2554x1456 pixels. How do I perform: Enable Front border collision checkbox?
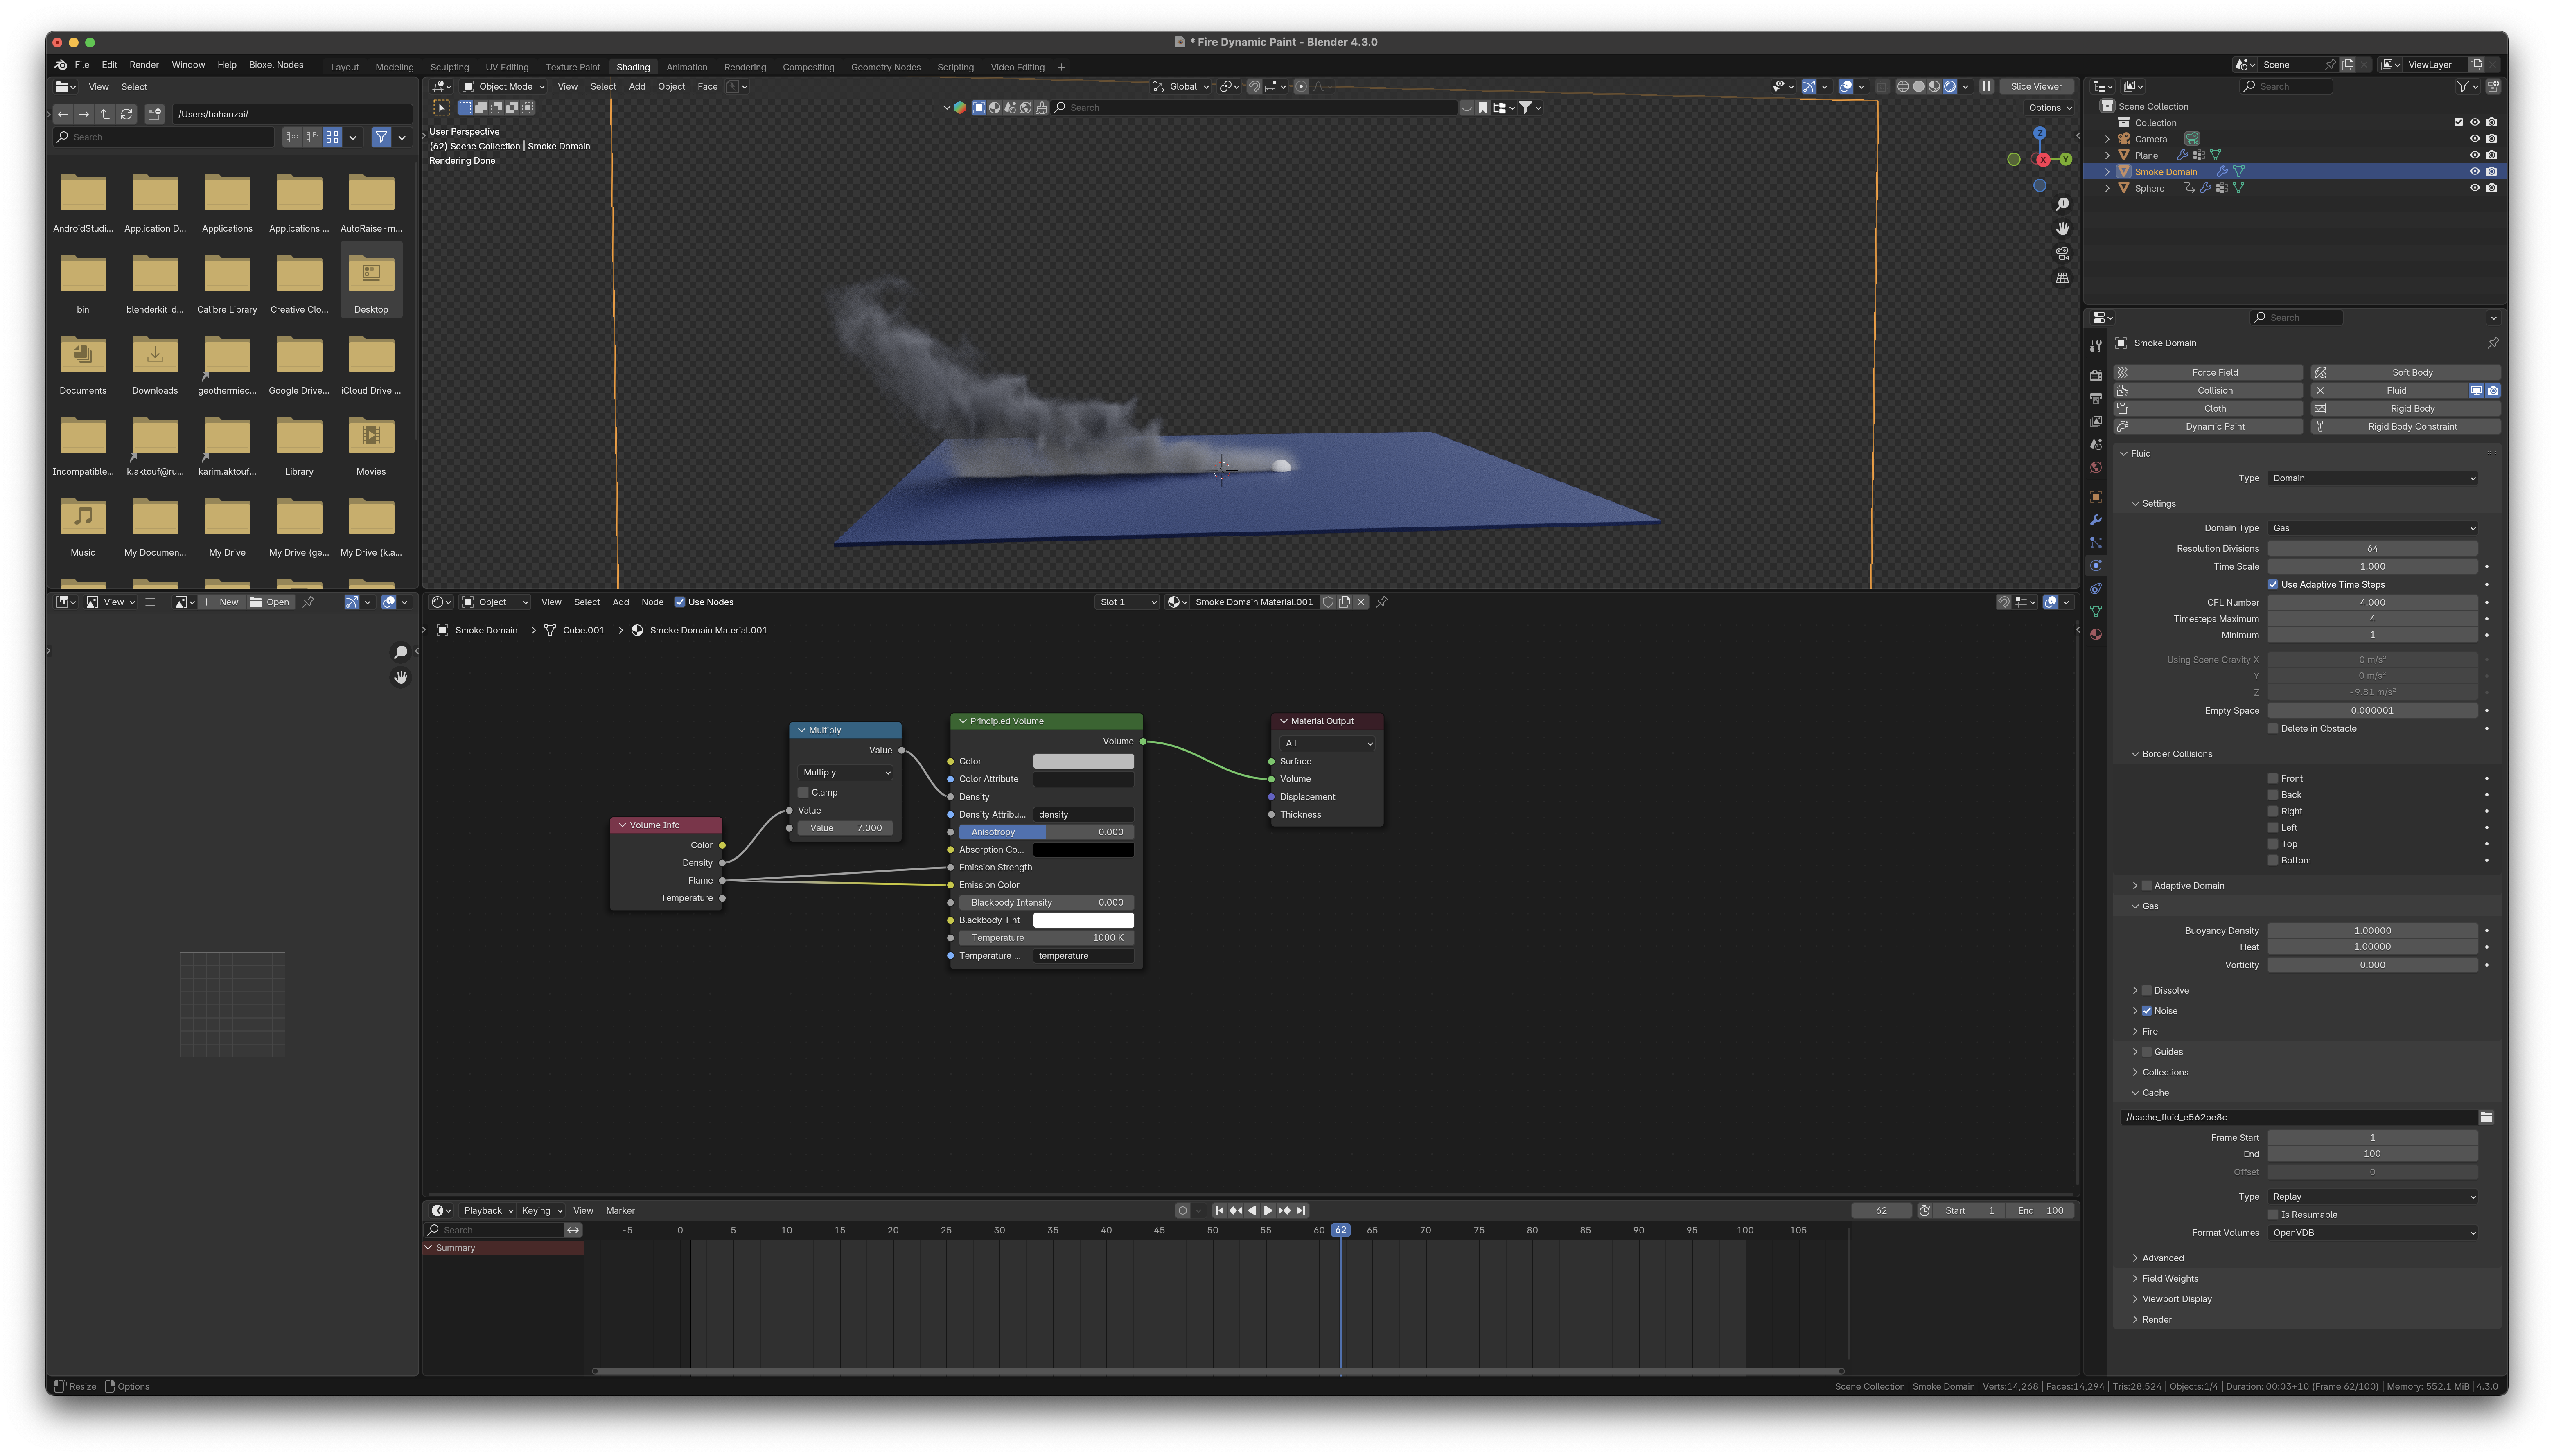click(2273, 778)
